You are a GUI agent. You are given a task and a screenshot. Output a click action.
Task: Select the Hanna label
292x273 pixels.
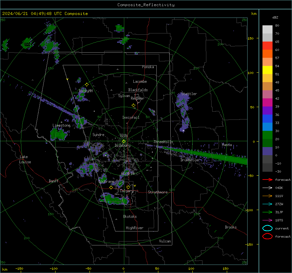coord(227,145)
